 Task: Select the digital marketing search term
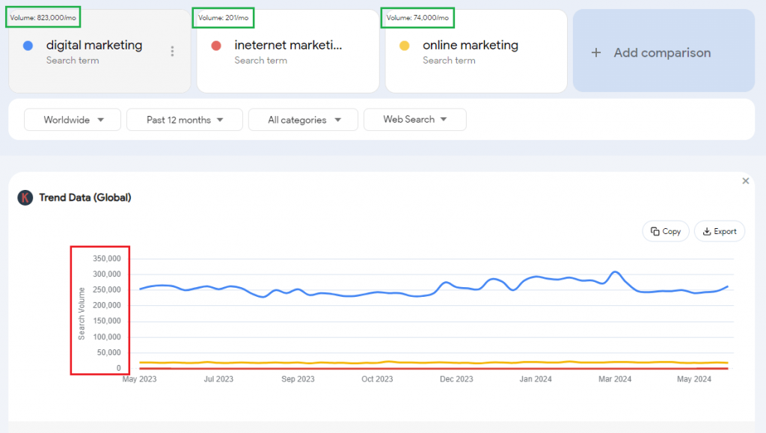pyautogui.click(x=99, y=52)
